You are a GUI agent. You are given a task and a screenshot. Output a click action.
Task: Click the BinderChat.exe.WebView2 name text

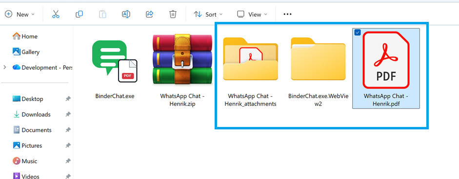[x=318, y=100]
